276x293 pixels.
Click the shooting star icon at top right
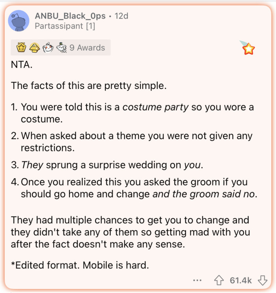(x=248, y=48)
